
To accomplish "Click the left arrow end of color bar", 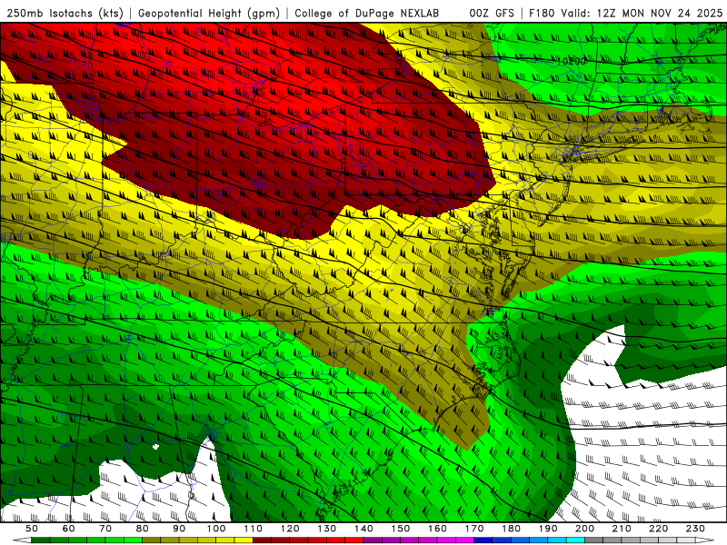I will tap(22, 540).
